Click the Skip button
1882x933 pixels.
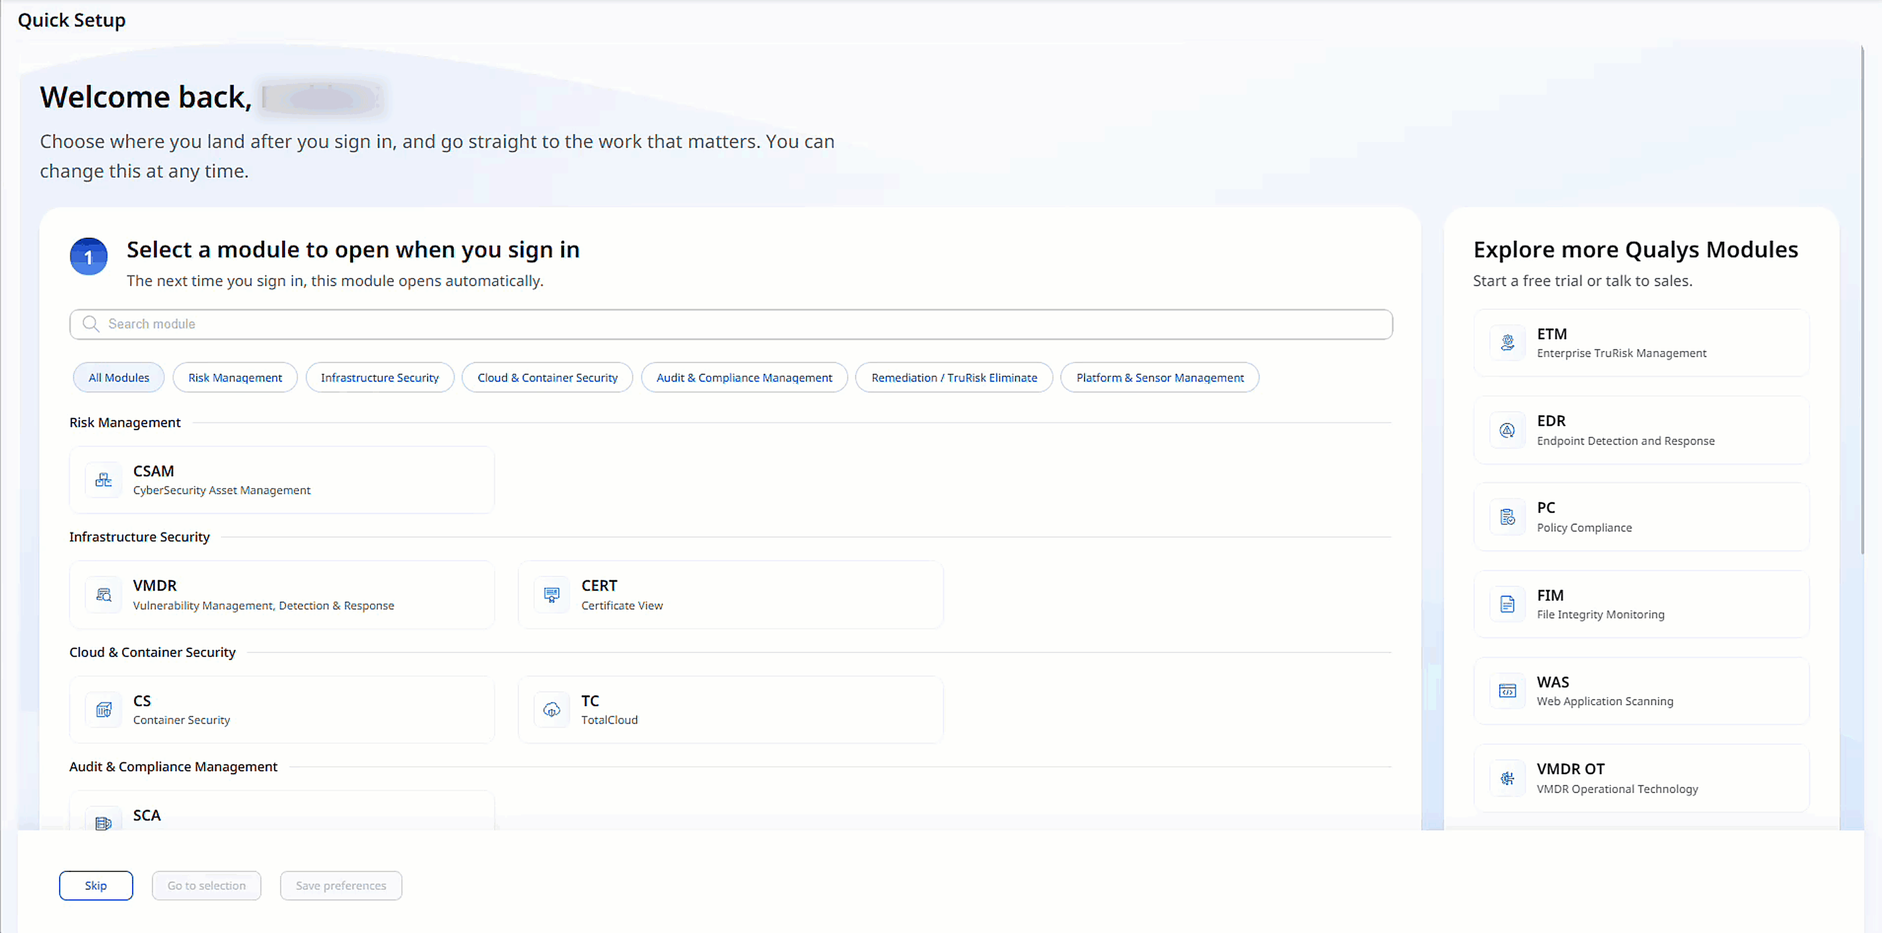[96, 886]
